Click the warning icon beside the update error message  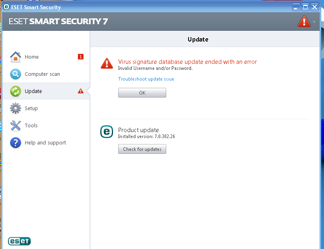click(x=107, y=63)
